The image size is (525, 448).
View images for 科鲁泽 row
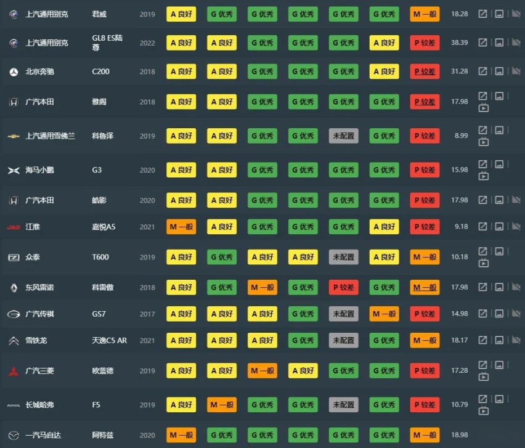point(499,130)
